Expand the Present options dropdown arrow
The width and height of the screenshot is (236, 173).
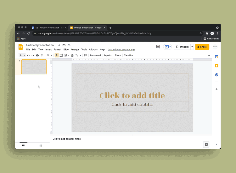pyautogui.click(x=192, y=47)
